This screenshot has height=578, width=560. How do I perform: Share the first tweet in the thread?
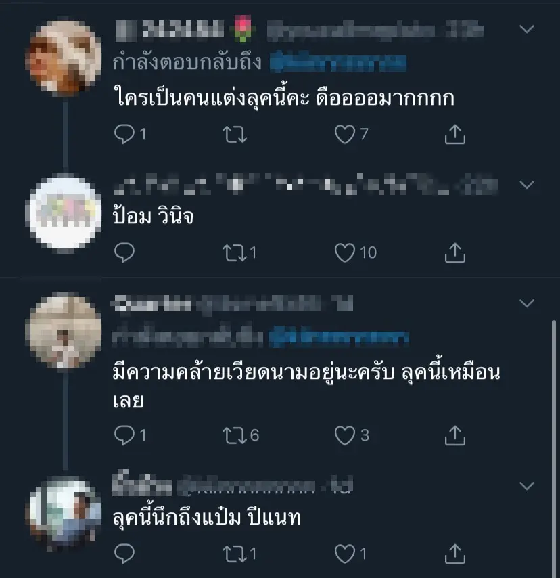[455, 135]
